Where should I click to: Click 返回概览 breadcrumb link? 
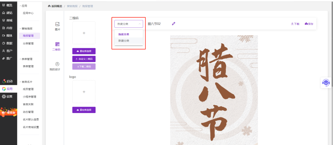coord(55,6)
